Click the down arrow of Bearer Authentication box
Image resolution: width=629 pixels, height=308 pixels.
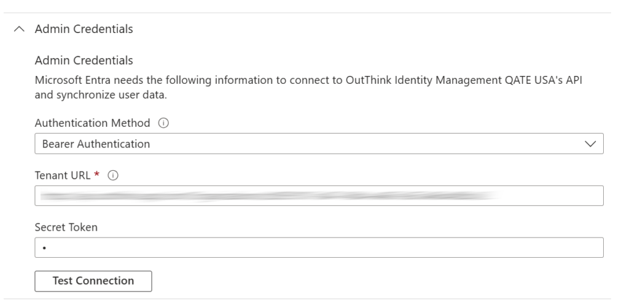point(591,144)
